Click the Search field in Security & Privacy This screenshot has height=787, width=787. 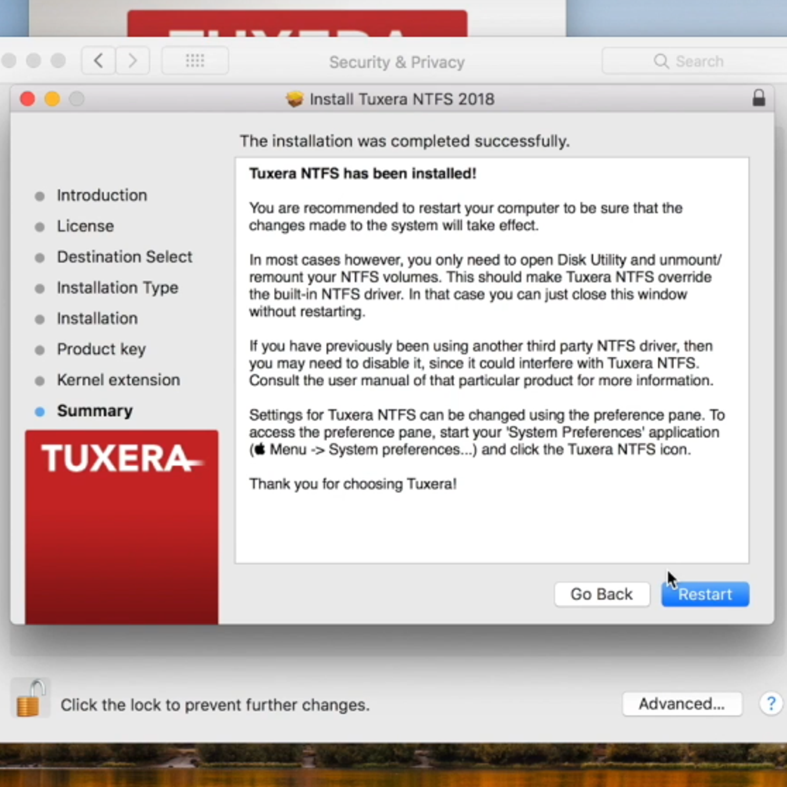(x=695, y=61)
